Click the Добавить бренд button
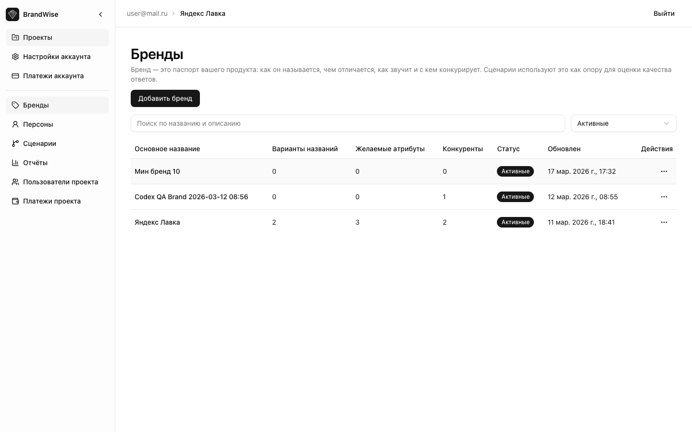 tap(165, 98)
